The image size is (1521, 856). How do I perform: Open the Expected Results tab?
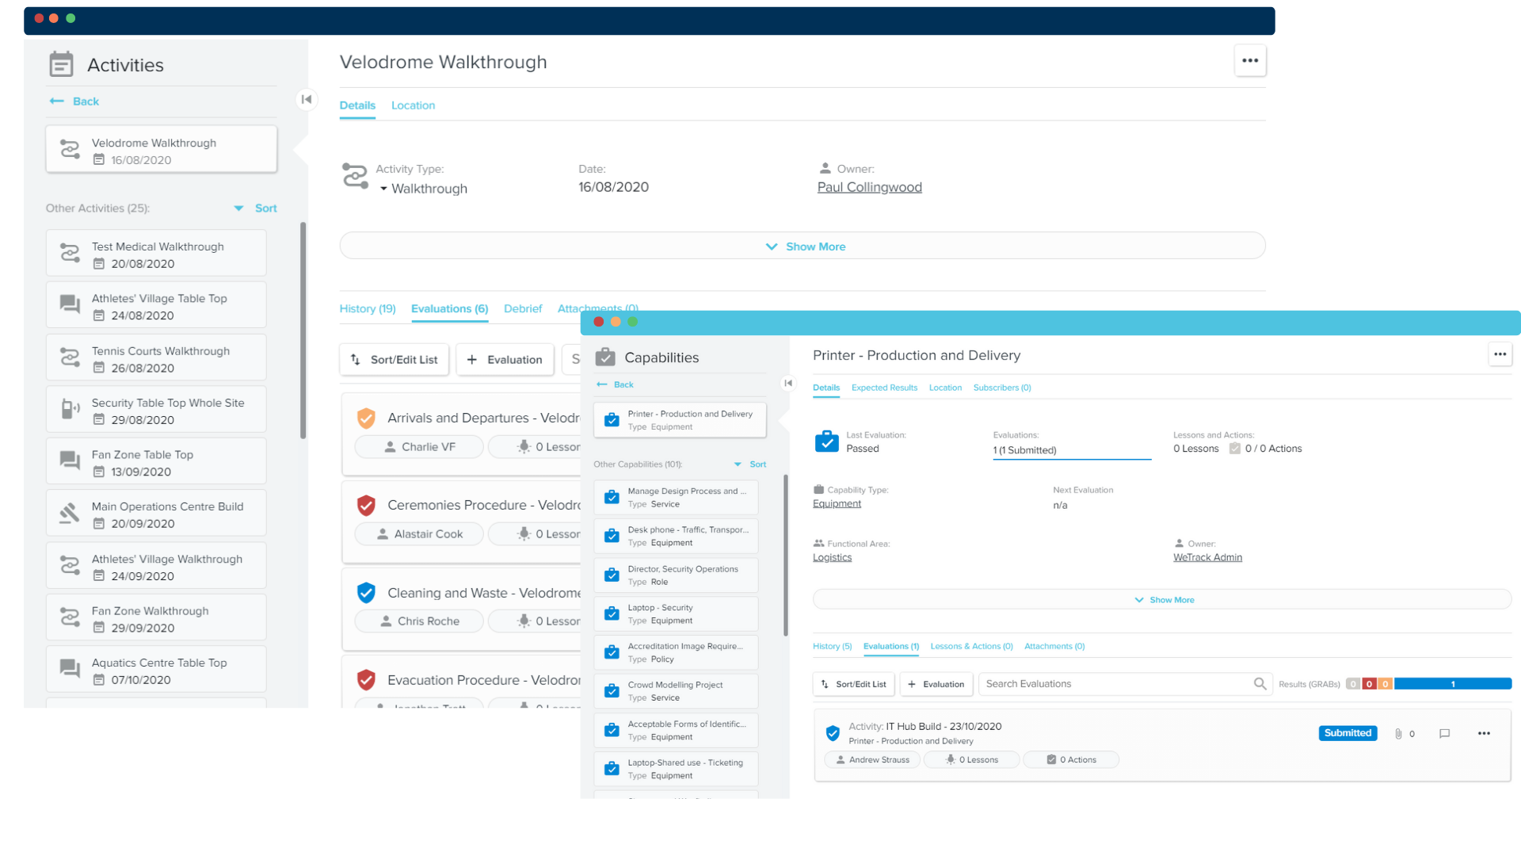884,388
